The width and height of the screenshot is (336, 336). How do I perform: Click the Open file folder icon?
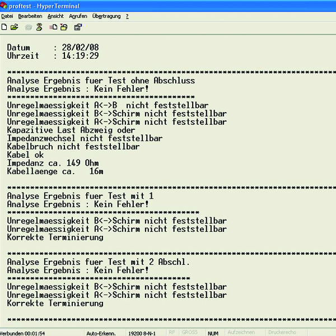pyautogui.click(x=15, y=26)
